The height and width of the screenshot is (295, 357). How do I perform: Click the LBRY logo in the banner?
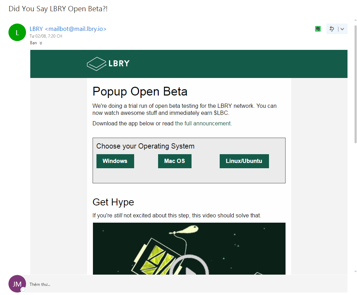(x=108, y=64)
